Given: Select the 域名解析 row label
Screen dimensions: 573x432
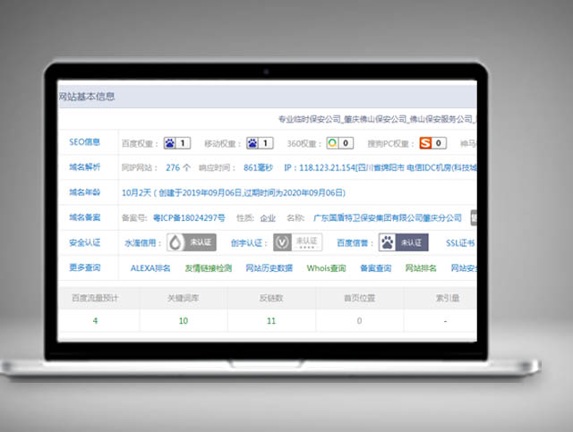Looking at the screenshot, I should coord(85,166).
